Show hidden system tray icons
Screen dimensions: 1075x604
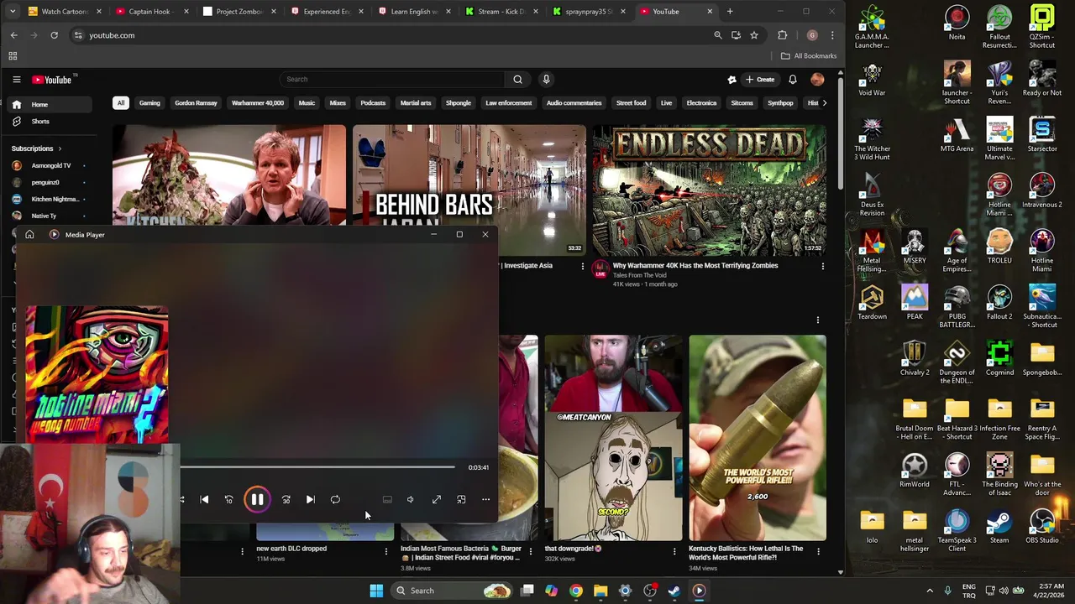click(x=929, y=591)
